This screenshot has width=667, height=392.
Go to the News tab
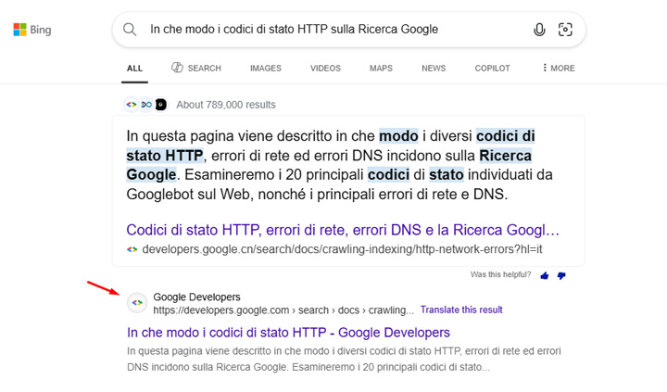point(434,69)
